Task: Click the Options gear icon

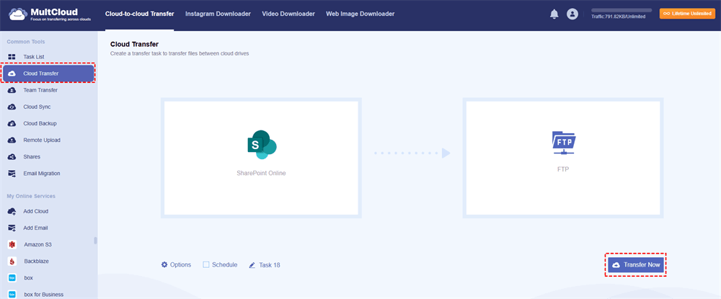Action: [x=164, y=264]
